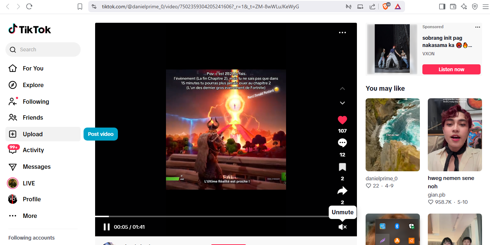Screen dimensions: 490x245
Task: Open the browser hamburger menu
Action: (485, 7)
